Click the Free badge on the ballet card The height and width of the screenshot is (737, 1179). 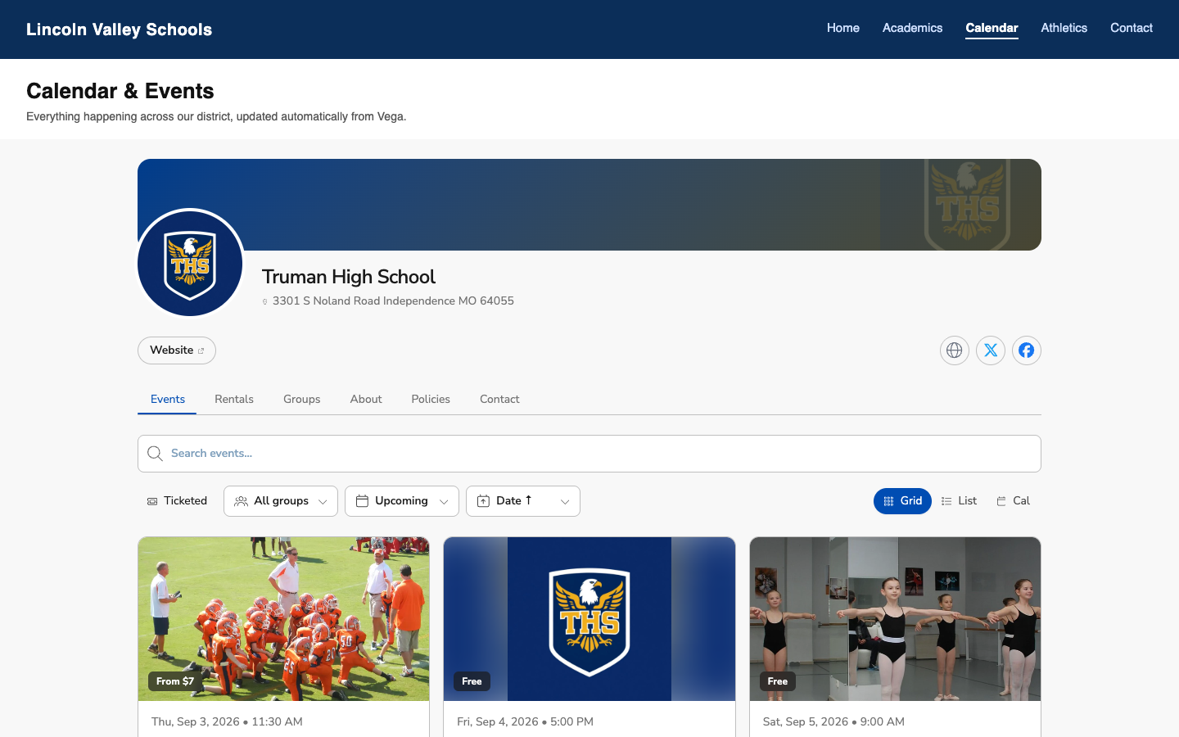tap(778, 681)
